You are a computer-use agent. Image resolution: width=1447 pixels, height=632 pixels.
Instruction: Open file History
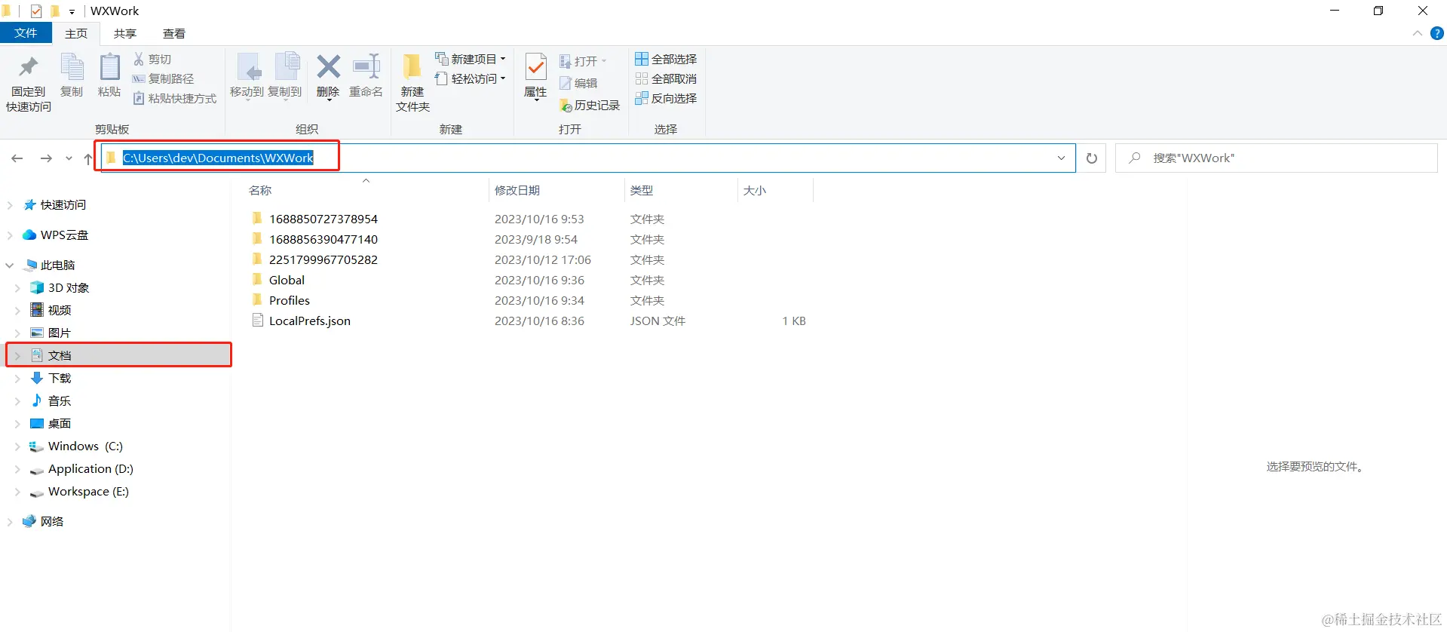click(x=590, y=106)
